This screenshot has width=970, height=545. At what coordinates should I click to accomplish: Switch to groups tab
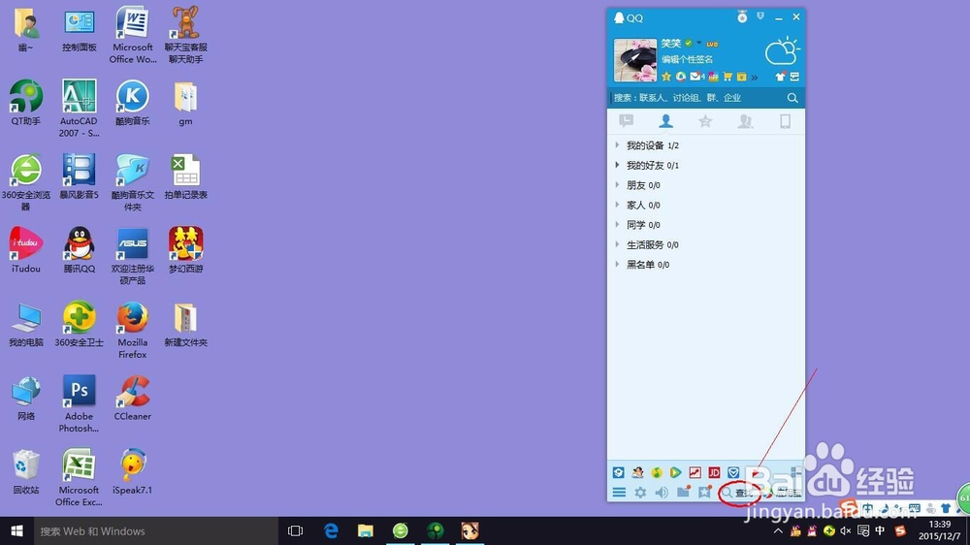tap(745, 121)
